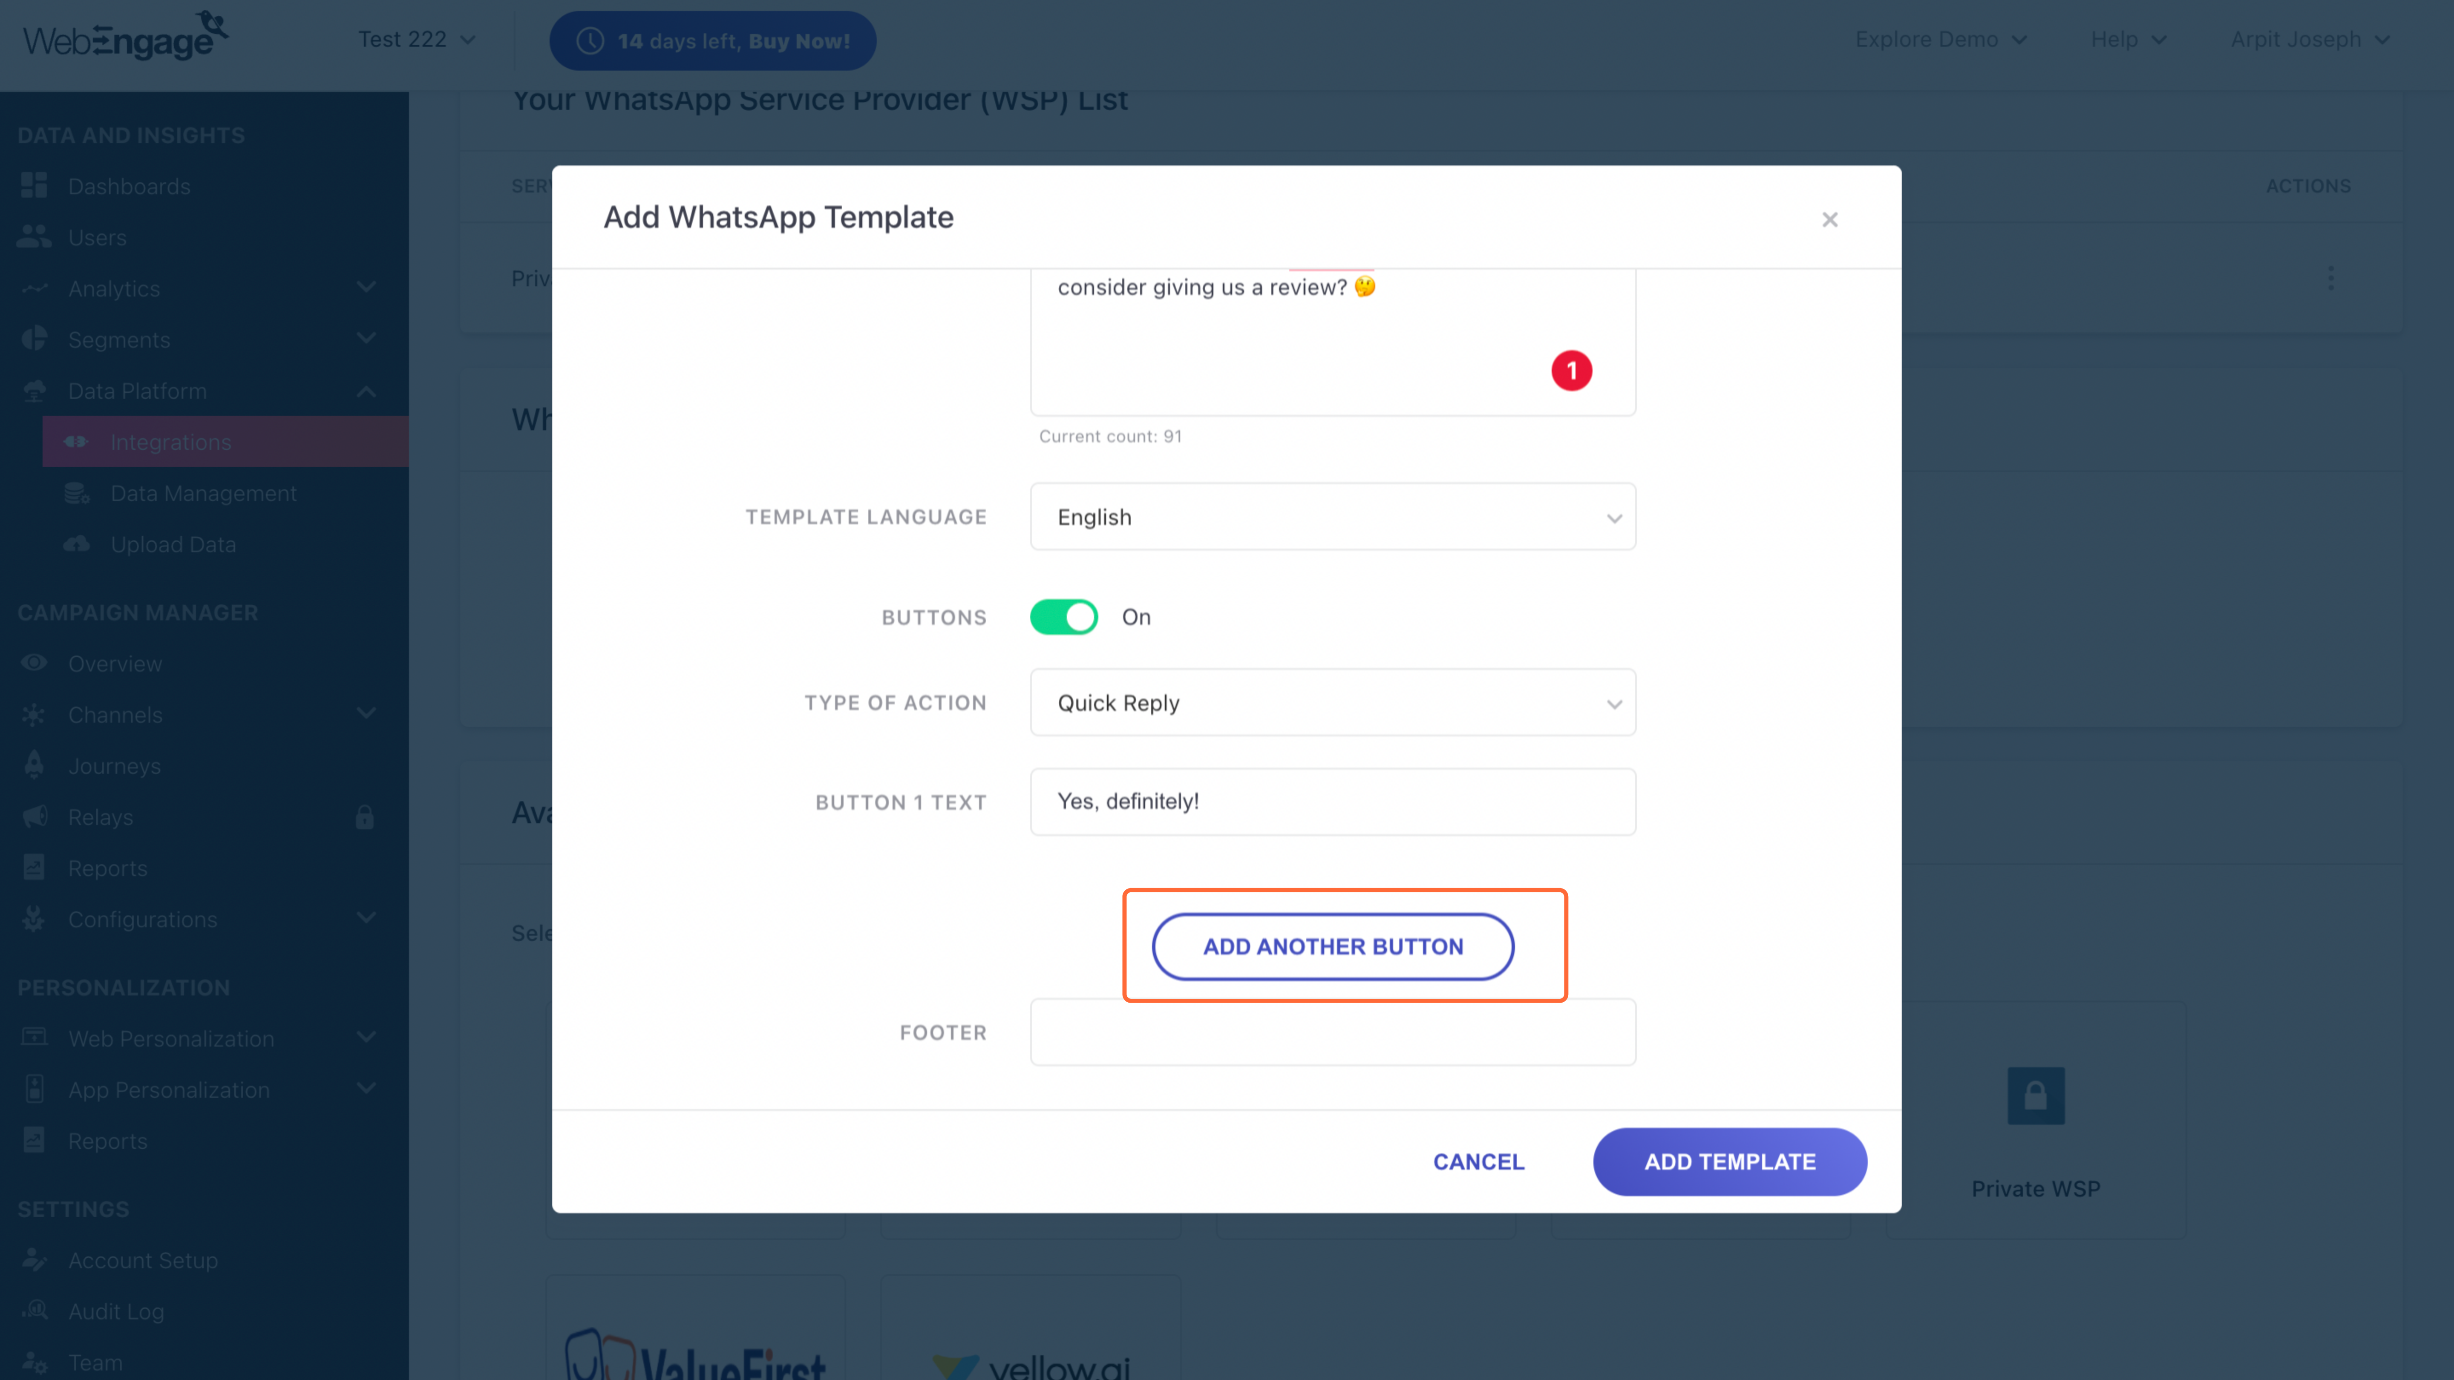Click the Audit Log icon
2454x1380 pixels.
point(34,1311)
